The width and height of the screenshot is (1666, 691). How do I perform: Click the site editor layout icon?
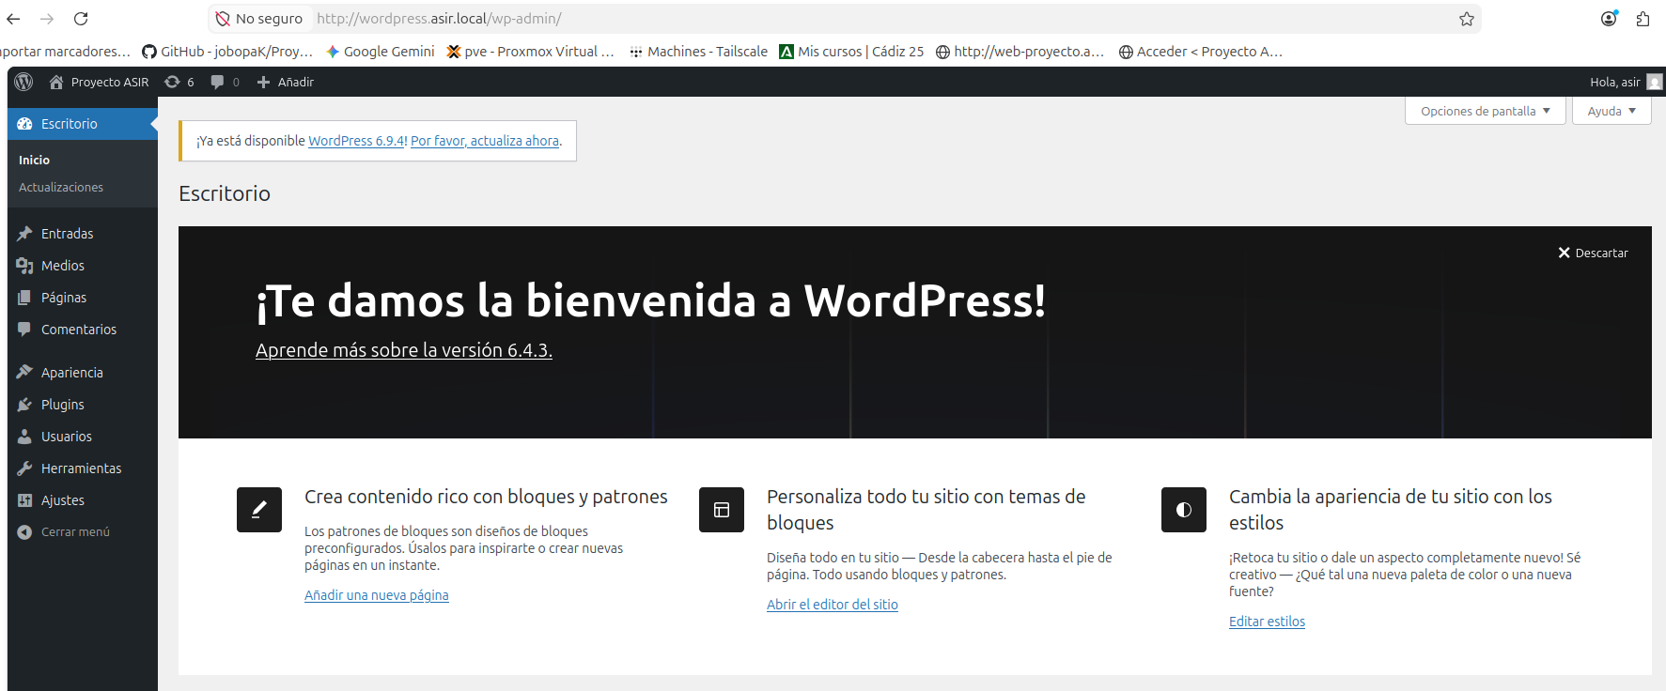pos(722,510)
